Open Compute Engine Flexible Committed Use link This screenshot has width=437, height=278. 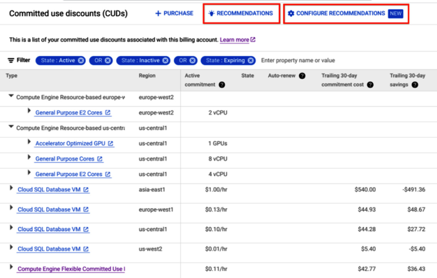coord(71,269)
